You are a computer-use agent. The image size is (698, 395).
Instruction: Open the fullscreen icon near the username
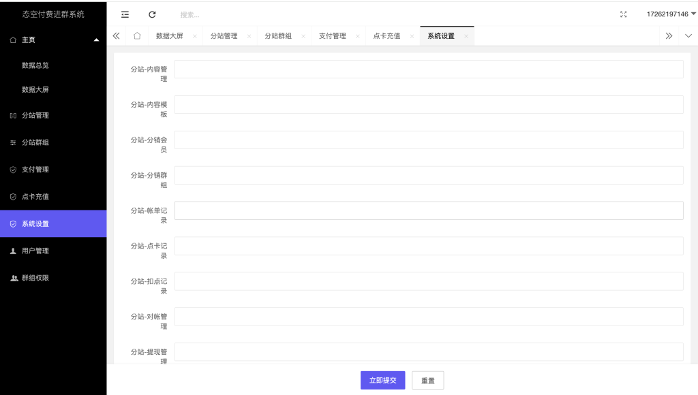pyautogui.click(x=623, y=14)
